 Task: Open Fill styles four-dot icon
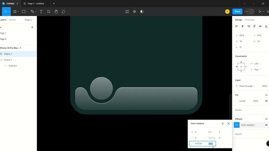point(266,95)
